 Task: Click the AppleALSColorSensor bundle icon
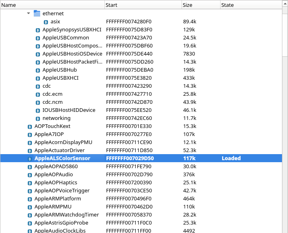pyautogui.click(x=30, y=159)
